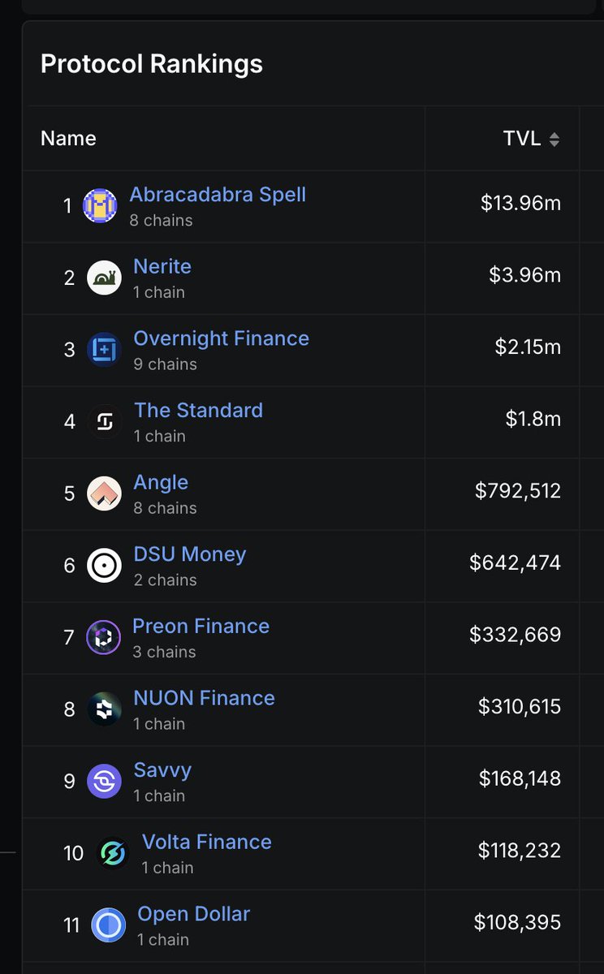604x974 pixels.
Task: Click the TVL sort arrows icon
Action: [554, 140]
